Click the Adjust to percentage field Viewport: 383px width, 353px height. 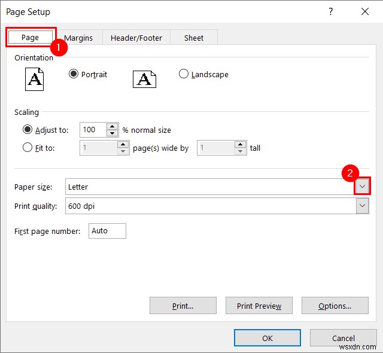pos(93,130)
